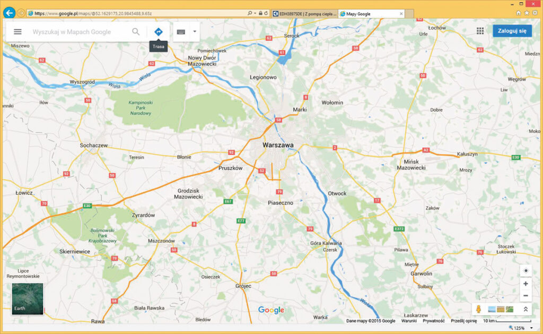
Task: Zoom in with the plus icon
Action: click(526, 284)
